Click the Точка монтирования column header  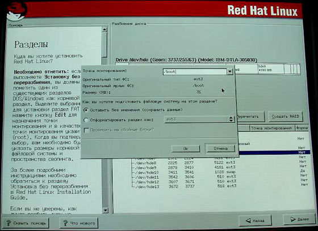point(273,128)
